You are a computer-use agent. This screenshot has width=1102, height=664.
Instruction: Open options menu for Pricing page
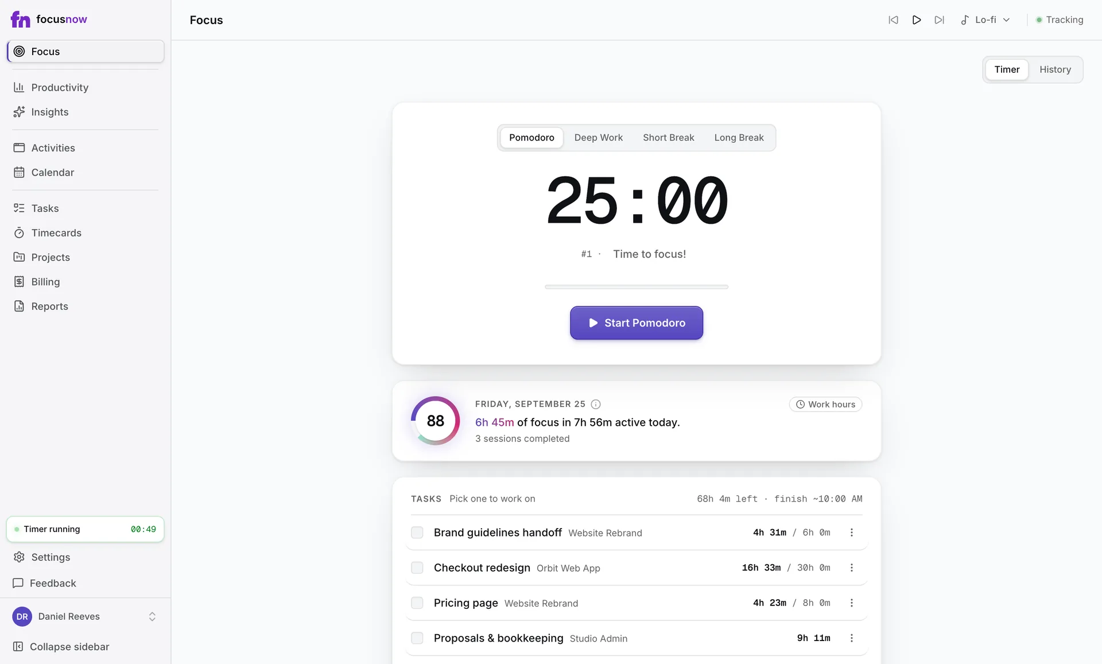(852, 603)
